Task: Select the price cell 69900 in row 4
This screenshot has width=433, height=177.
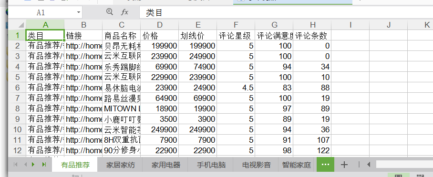Action: tap(160, 67)
